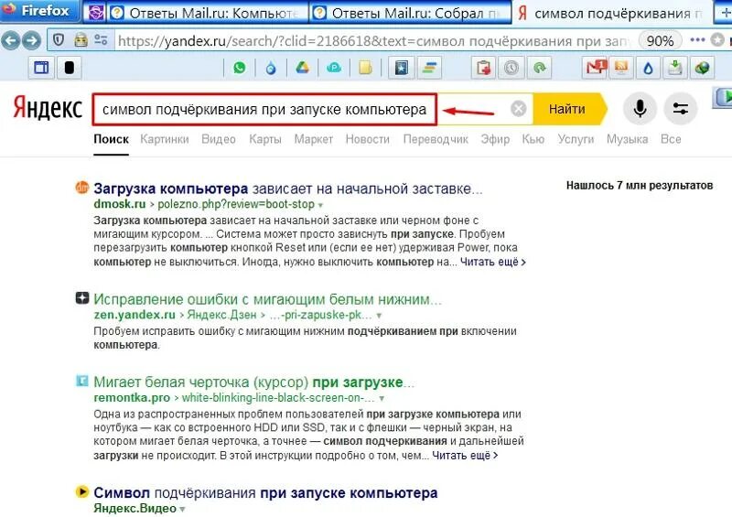The image size is (732, 517).
Task: Go forward with the browser forward arrow
Action: tap(31, 40)
